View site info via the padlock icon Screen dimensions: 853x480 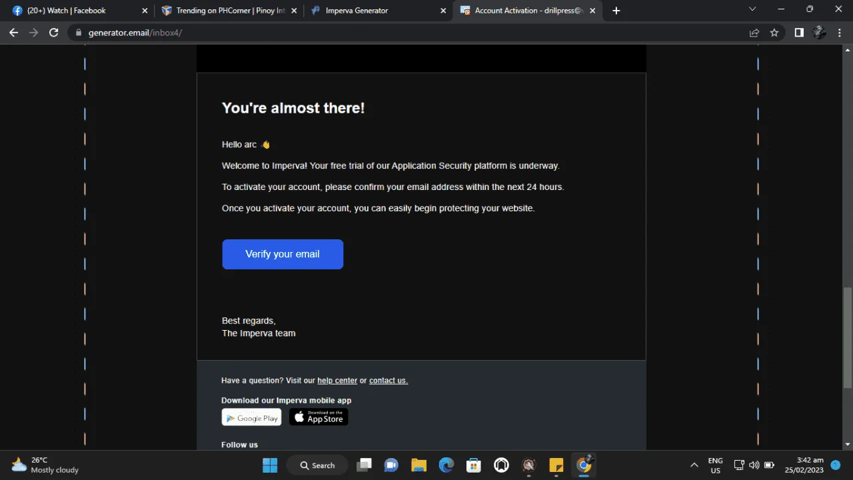[x=79, y=32]
